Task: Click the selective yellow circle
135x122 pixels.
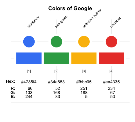Action: pyautogui.click(x=84, y=42)
